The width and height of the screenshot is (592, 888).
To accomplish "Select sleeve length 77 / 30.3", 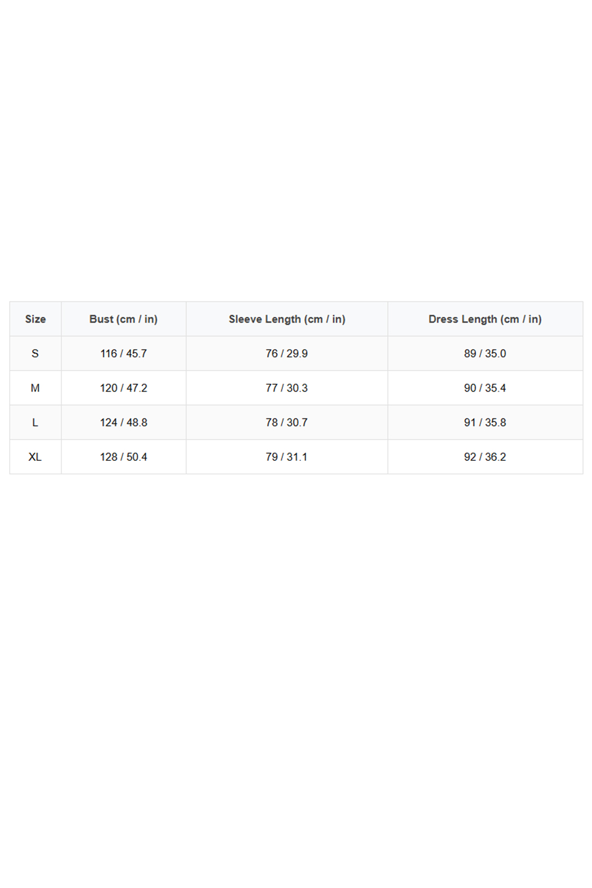I will pyautogui.click(x=287, y=388).
